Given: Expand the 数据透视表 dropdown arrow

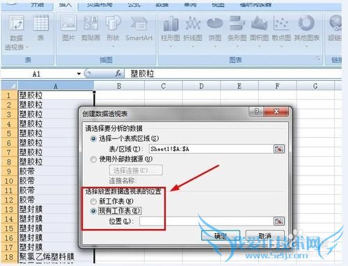Looking at the screenshot, I should click(x=27, y=47).
